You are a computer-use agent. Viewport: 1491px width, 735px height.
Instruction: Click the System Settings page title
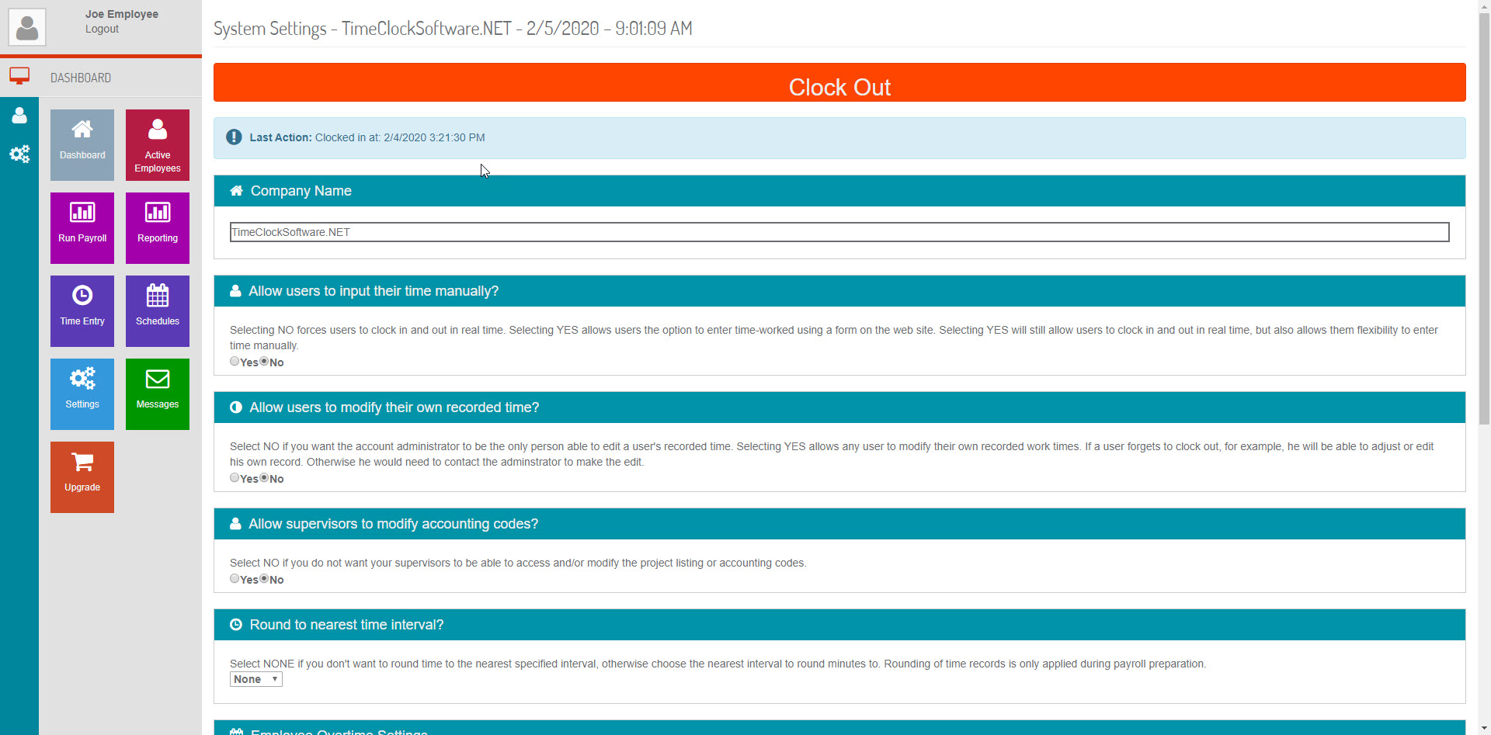click(x=453, y=29)
